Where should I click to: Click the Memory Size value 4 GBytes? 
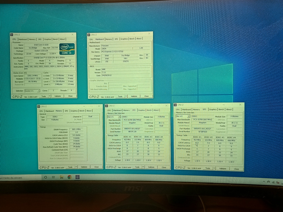click(55, 120)
